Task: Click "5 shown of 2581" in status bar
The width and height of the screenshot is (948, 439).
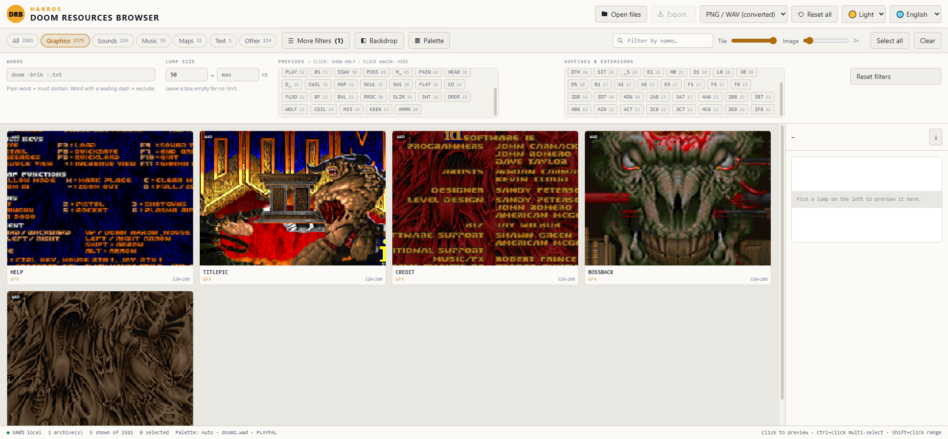Action: [111, 432]
